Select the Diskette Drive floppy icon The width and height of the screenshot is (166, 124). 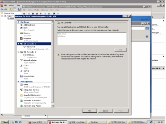[22, 76]
